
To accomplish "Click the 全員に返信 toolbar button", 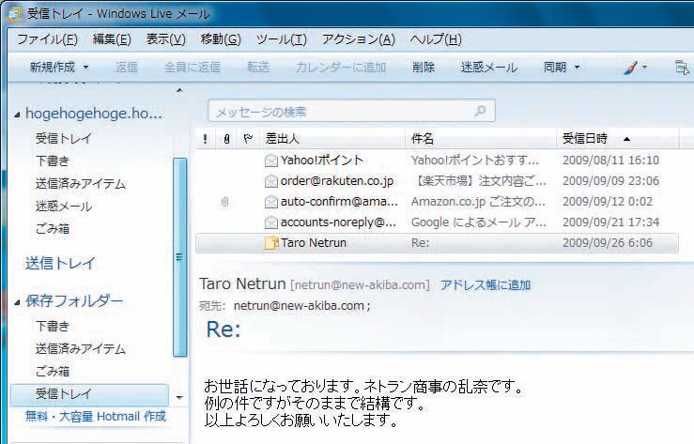I will point(193,68).
